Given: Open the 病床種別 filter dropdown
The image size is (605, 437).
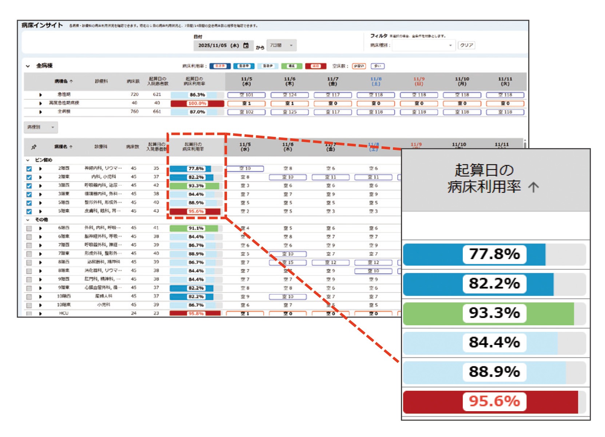Looking at the screenshot, I should point(423,45).
